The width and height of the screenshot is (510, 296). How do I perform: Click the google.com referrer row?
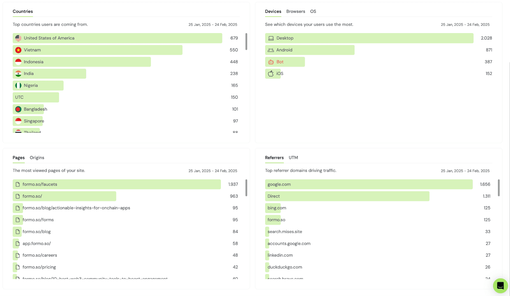(378, 184)
